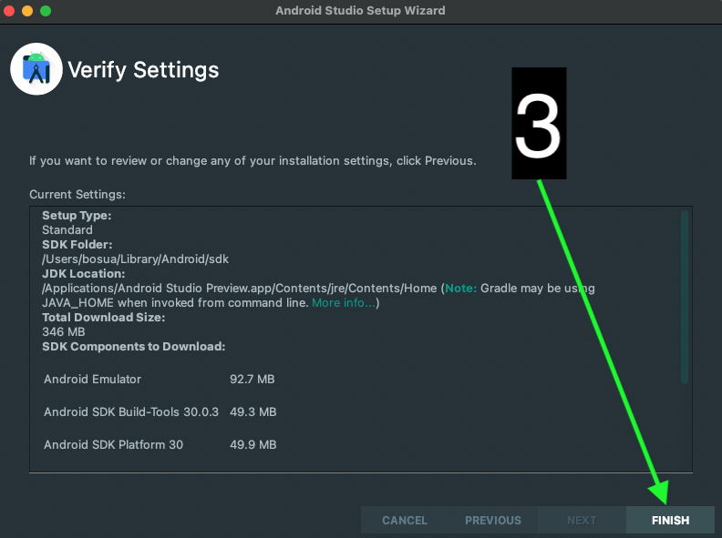Click the Current Settings pane scrollbar
The image size is (722, 538).
pos(685,297)
